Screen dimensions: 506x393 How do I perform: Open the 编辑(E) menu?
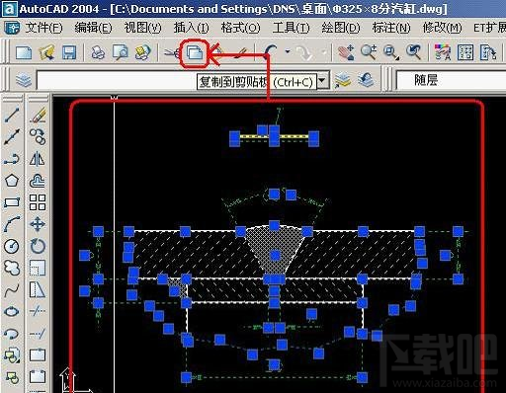[x=93, y=28]
